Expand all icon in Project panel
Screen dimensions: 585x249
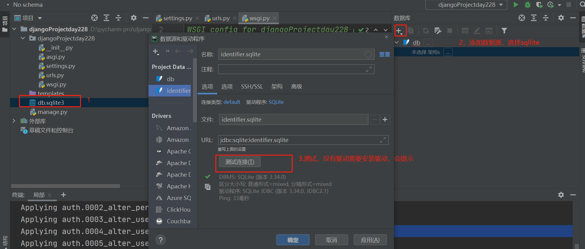tap(106, 18)
